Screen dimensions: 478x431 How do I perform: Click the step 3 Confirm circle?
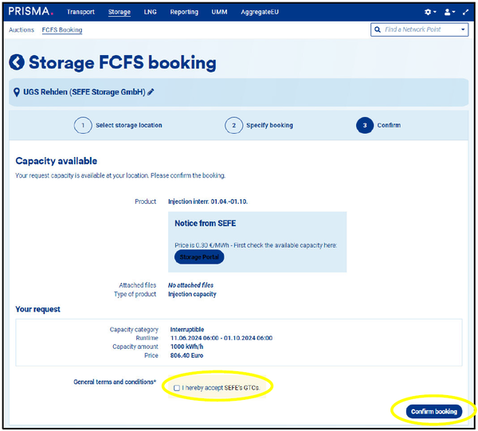365,125
